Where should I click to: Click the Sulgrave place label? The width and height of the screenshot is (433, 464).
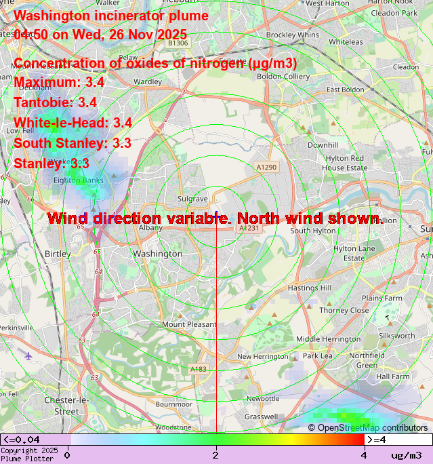point(192,199)
